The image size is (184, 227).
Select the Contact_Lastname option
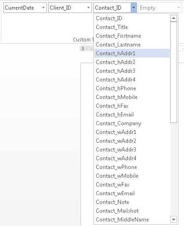132,45
